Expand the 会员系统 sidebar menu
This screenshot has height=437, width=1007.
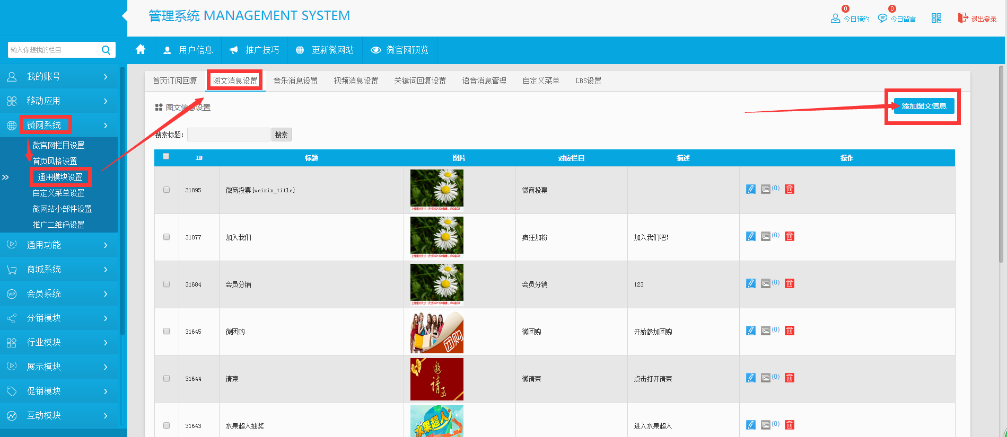[x=58, y=294]
